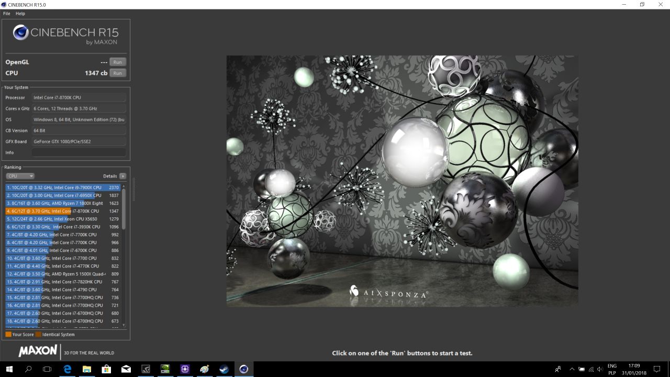Click the Processor field Intel Core i7-8700K
This screenshot has width=670, height=377.
click(79, 97)
